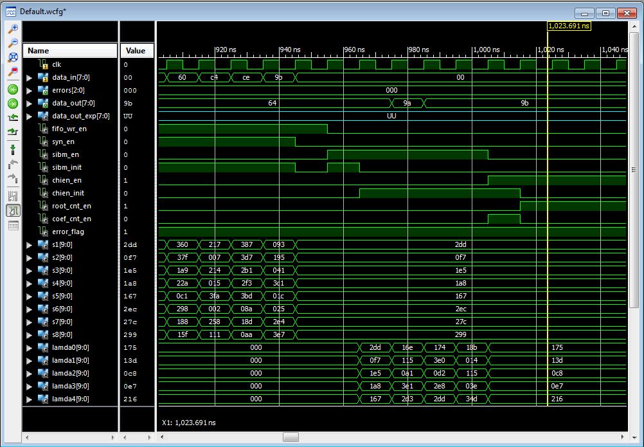Click the yellow 1,023.691 ns cursor label

point(569,26)
